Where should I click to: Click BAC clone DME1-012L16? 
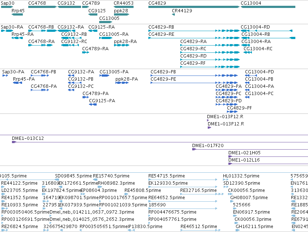[244, 160]
